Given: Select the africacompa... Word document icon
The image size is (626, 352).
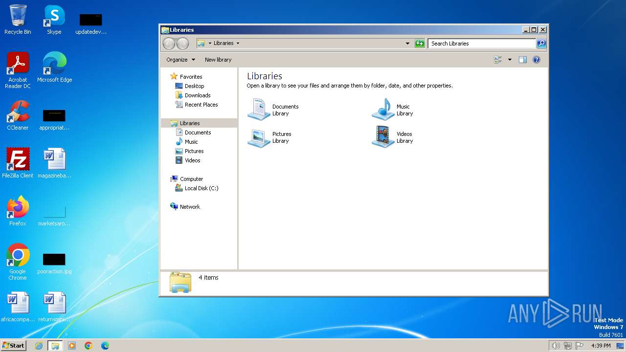Looking at the screenshot, I should point(18,307).
